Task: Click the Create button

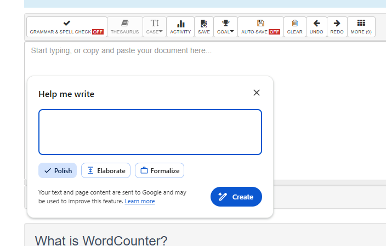Action: [x=236, y=197]
